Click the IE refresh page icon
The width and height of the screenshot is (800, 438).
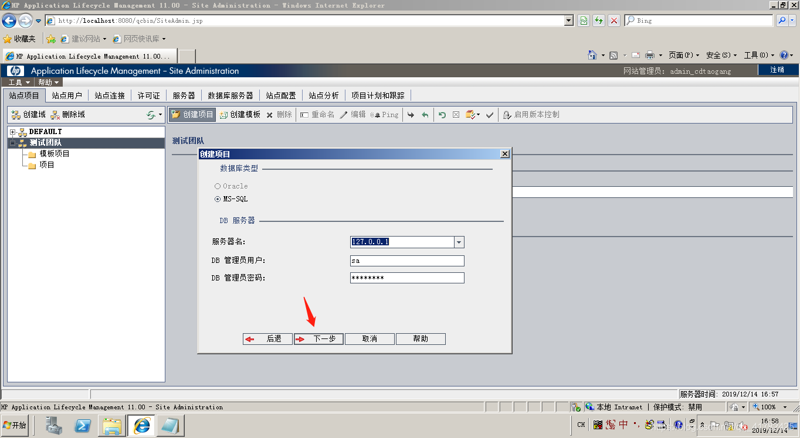pyautogui.click(x=599, y=20)
